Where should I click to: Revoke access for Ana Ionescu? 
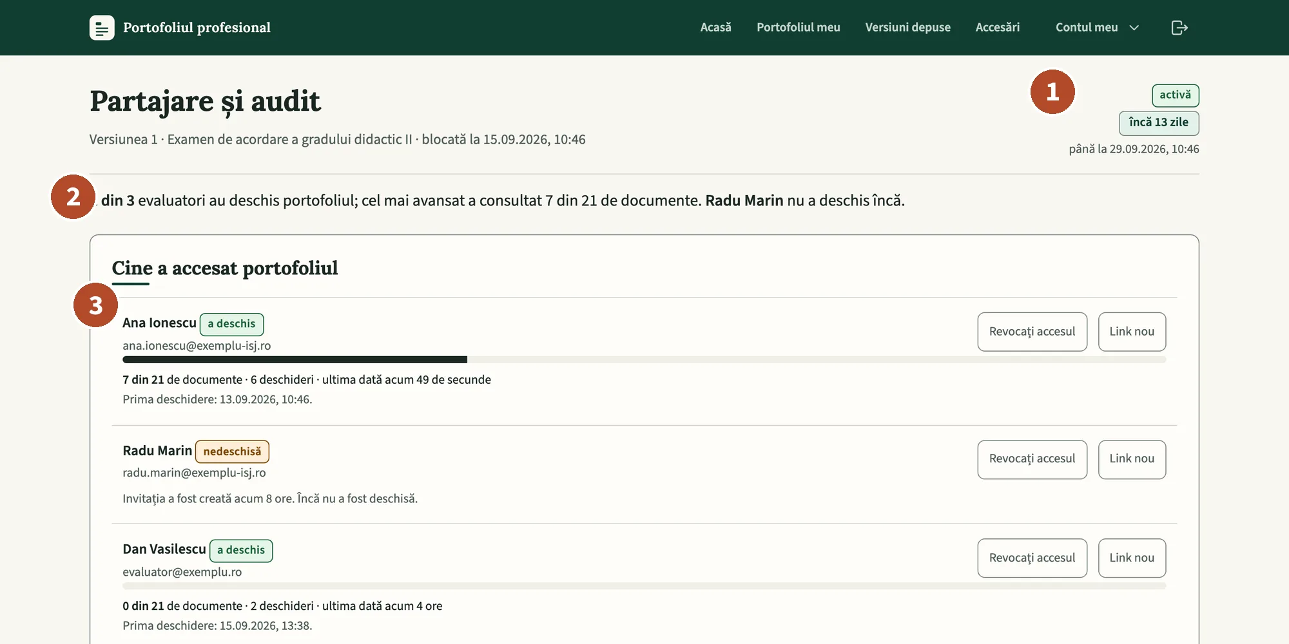tap(1032, 332)
